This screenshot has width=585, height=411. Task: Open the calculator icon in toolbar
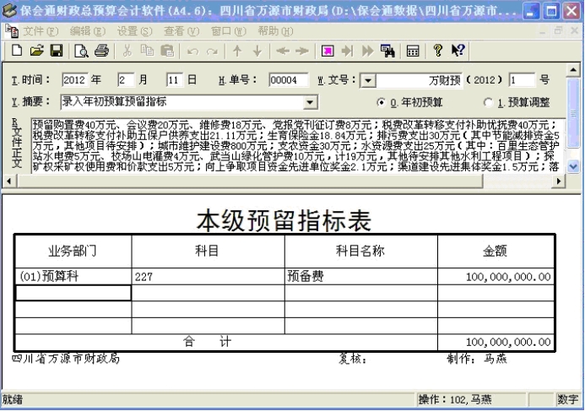click(x=413, y=51)
